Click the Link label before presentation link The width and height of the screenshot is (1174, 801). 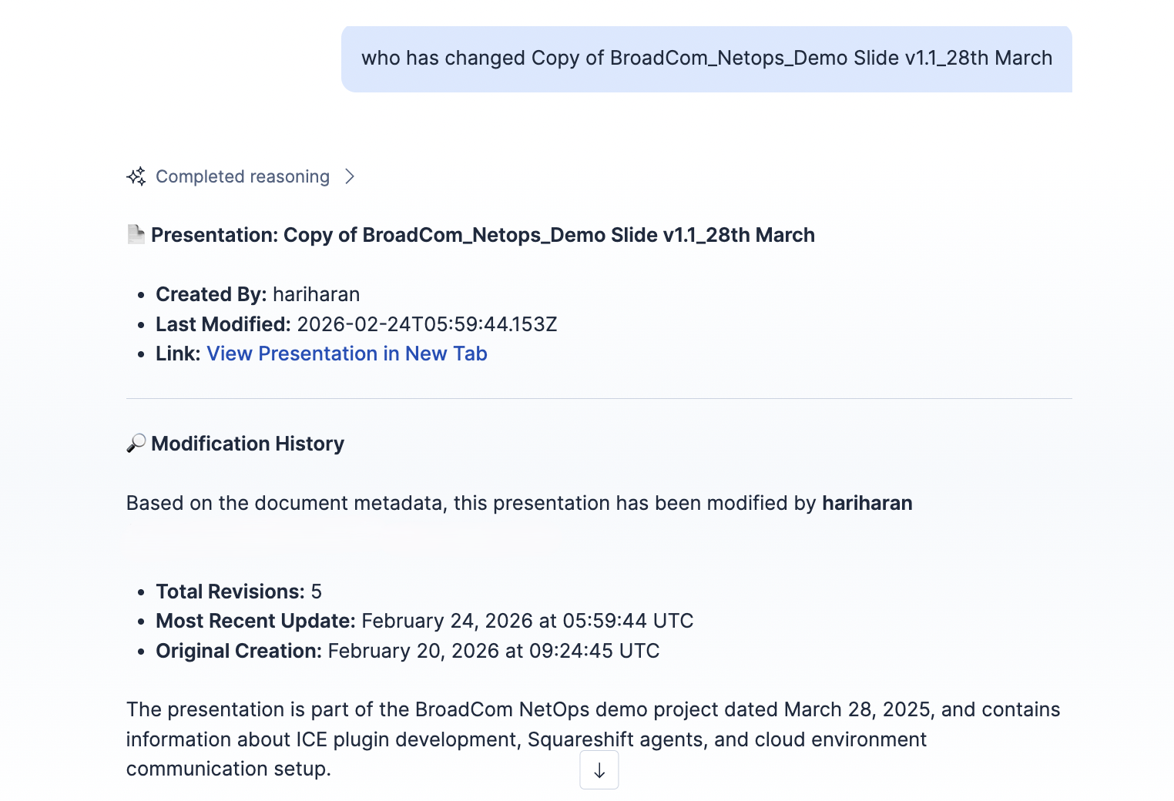pos(178,354)
